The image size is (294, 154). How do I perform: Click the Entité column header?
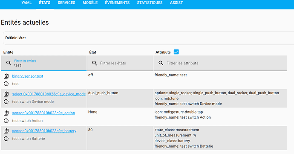point(8,52)
